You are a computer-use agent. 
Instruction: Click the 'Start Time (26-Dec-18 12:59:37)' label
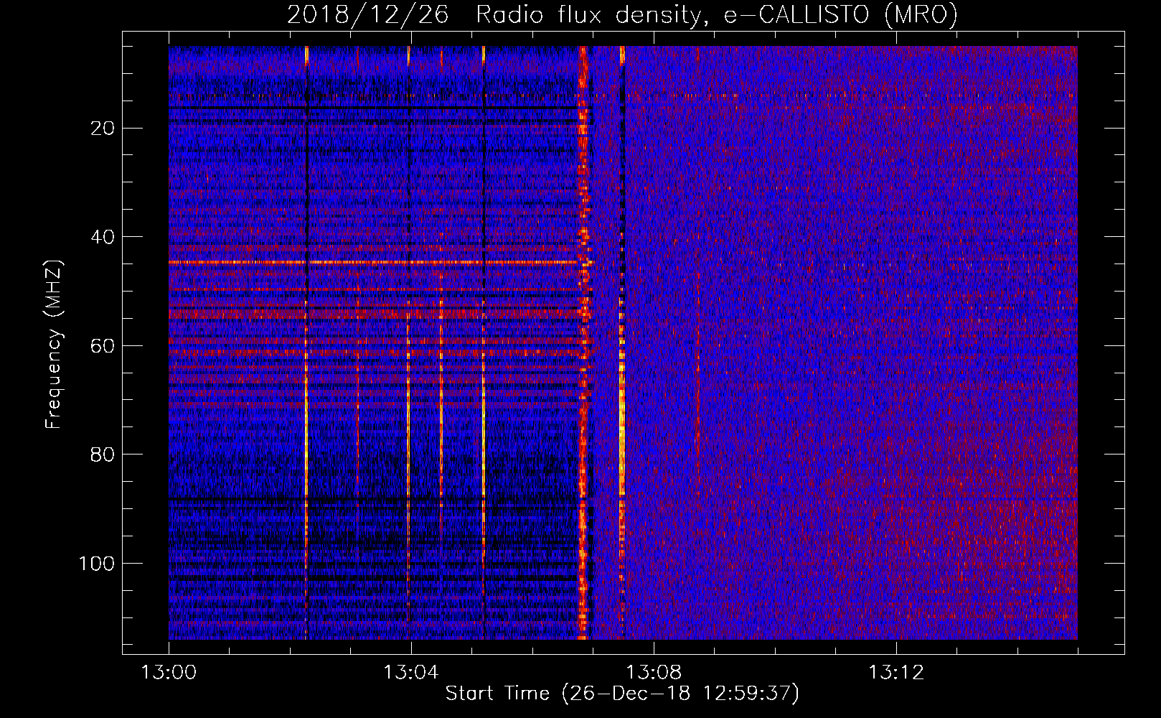point(622,694)
